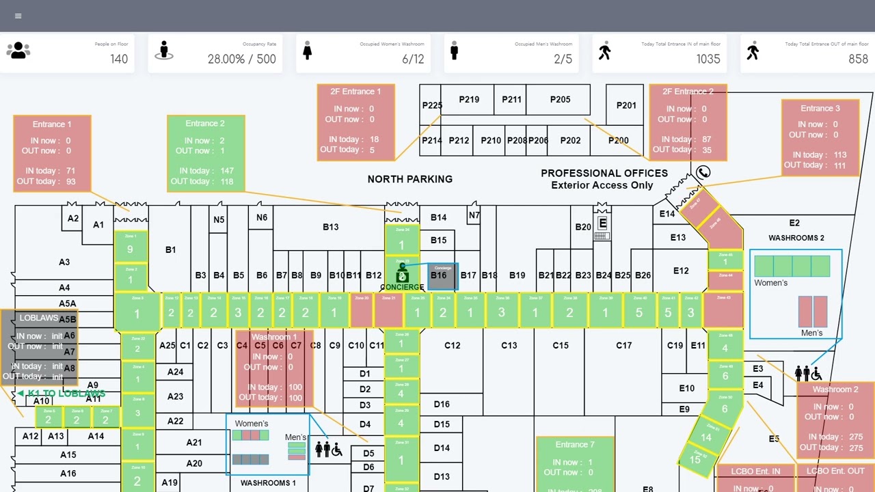Click the People on Floor group icon
This screenshot has height=492, width=875.
tap(18, 50)
